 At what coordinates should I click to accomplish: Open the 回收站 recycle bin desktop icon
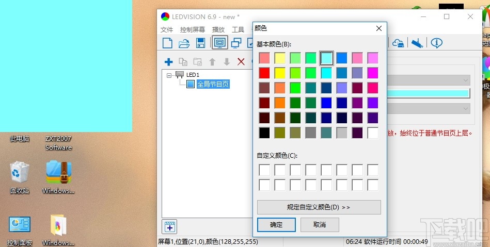[x=20, y=177]
